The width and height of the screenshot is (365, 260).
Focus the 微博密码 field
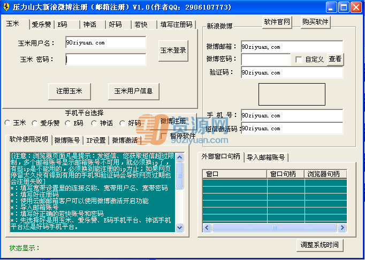click(266, 59)
